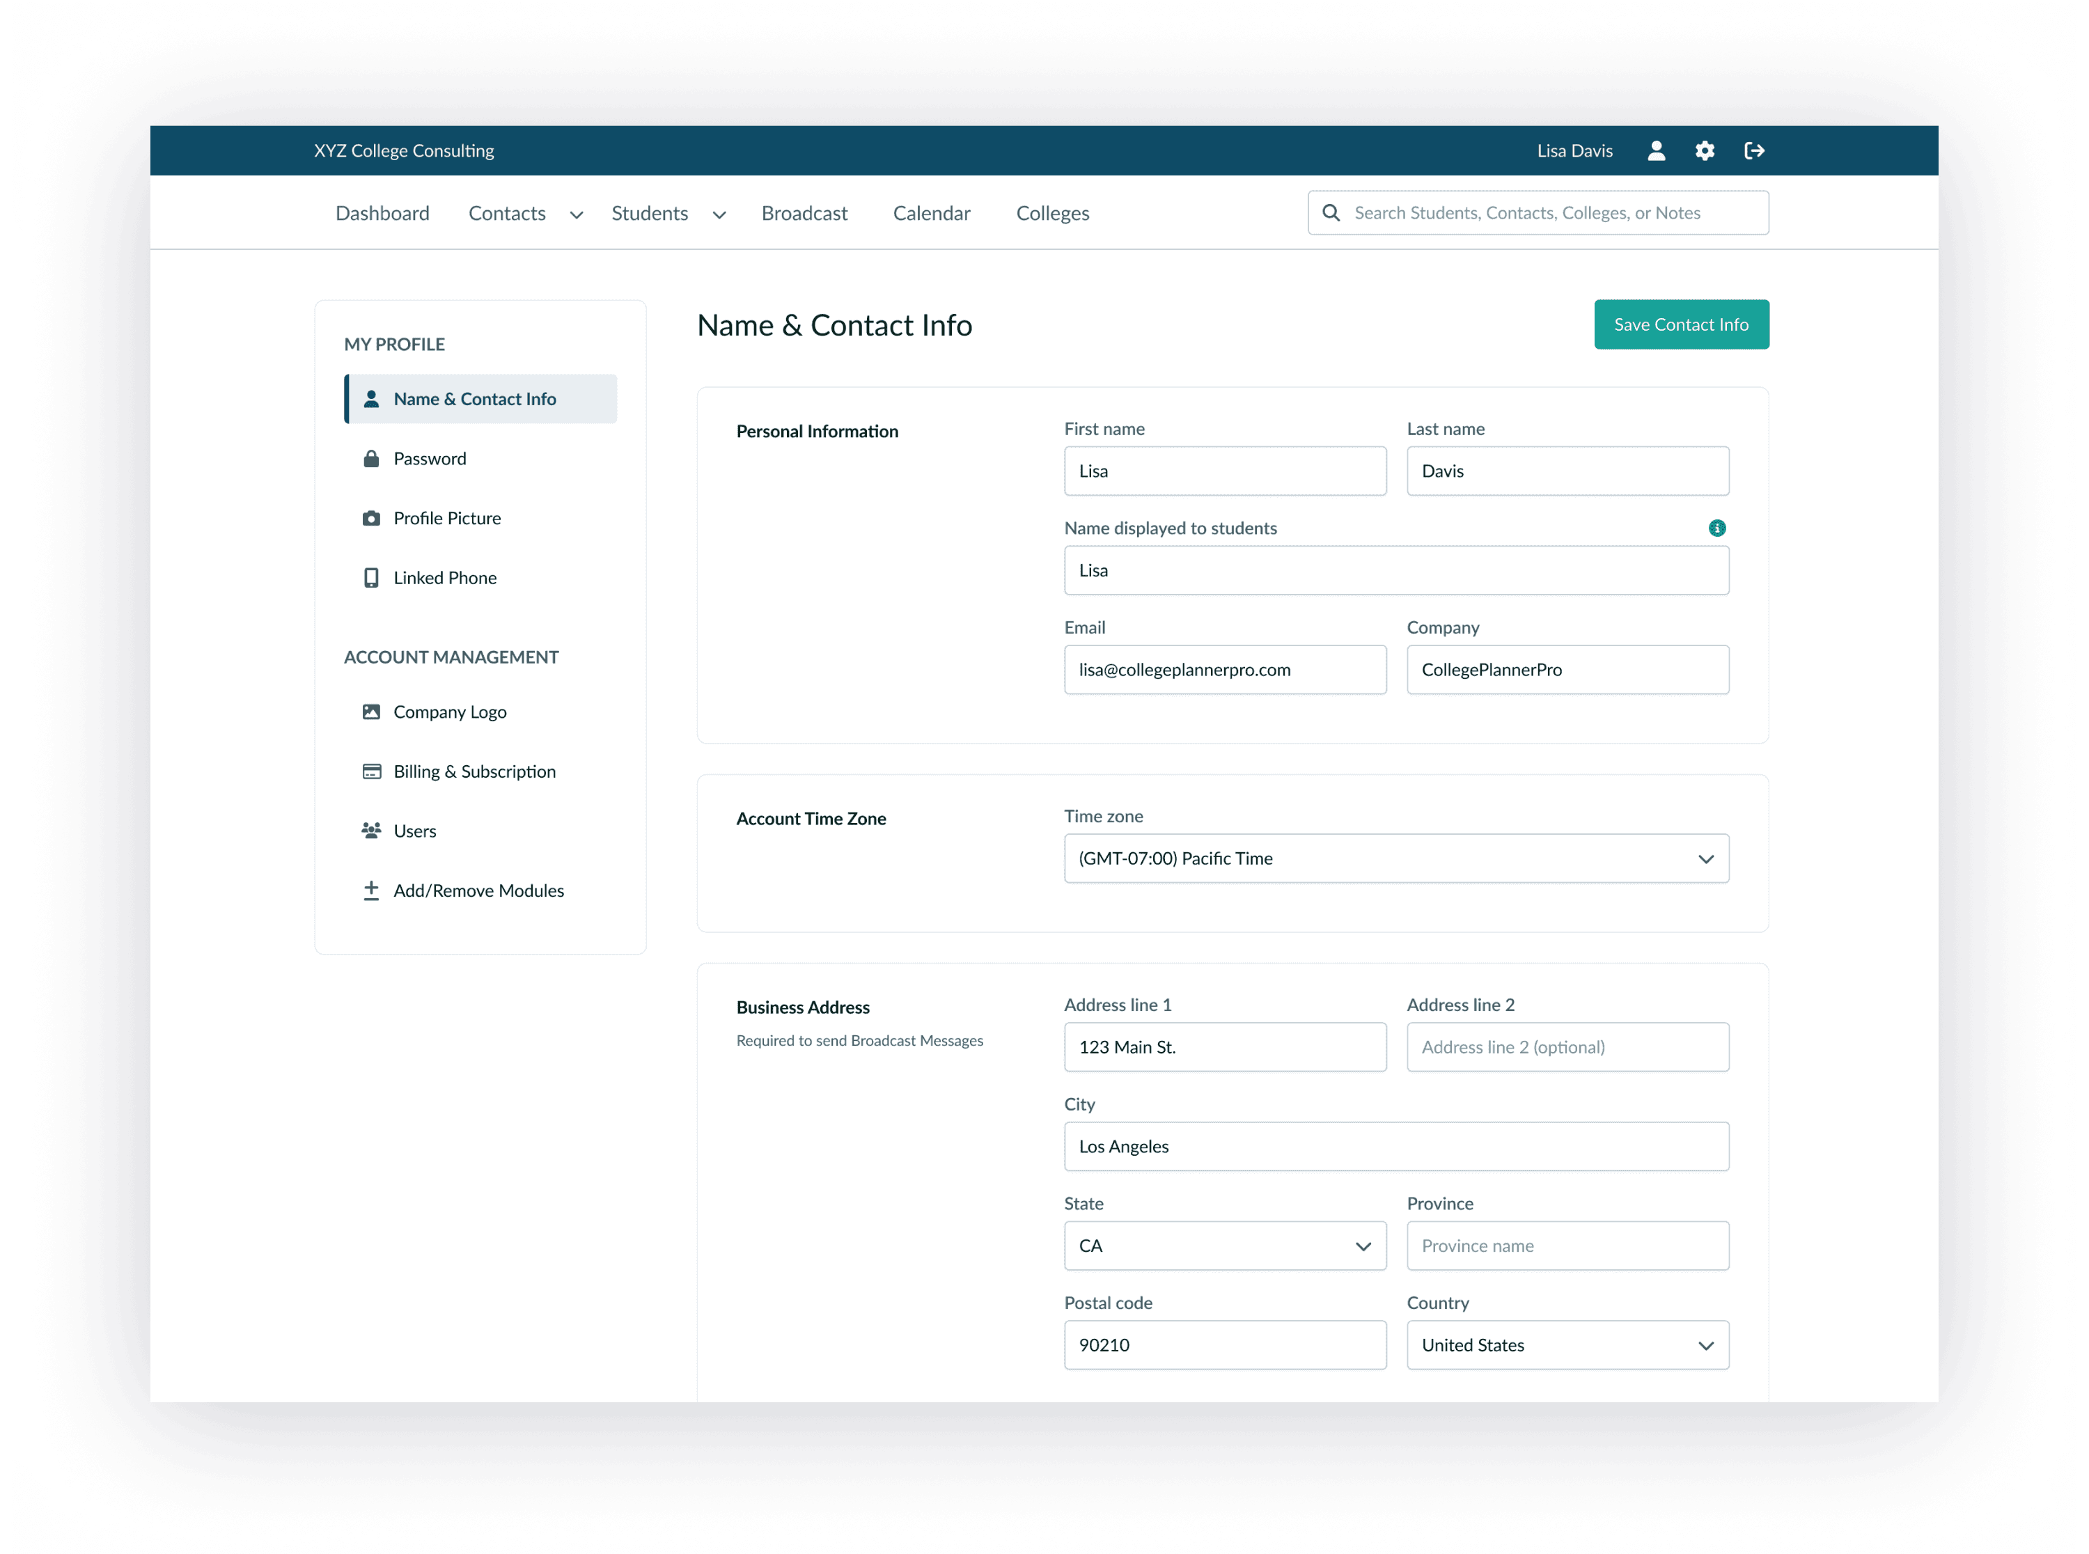Click the camera icon for Profile Picture
Screen dimensions: 2089x1554
click(x=372, y=518)
